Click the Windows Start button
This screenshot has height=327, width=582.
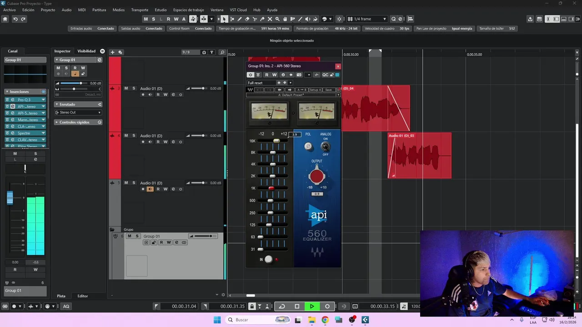[217, 320]
